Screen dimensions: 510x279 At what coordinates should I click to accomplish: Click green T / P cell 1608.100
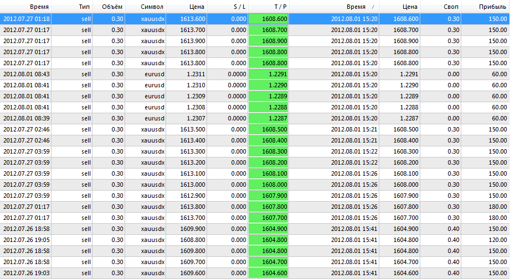tap(269, 173)
